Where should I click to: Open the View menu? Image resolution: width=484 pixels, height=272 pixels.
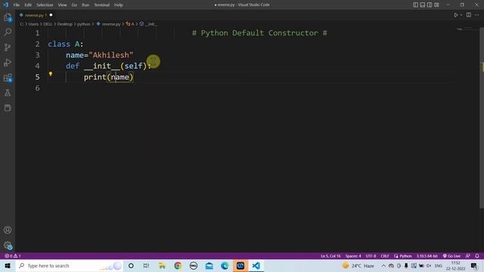(x=62, y=5)
